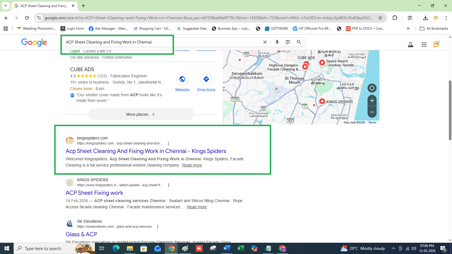Open Search Labs flask icon

[410, 45]
